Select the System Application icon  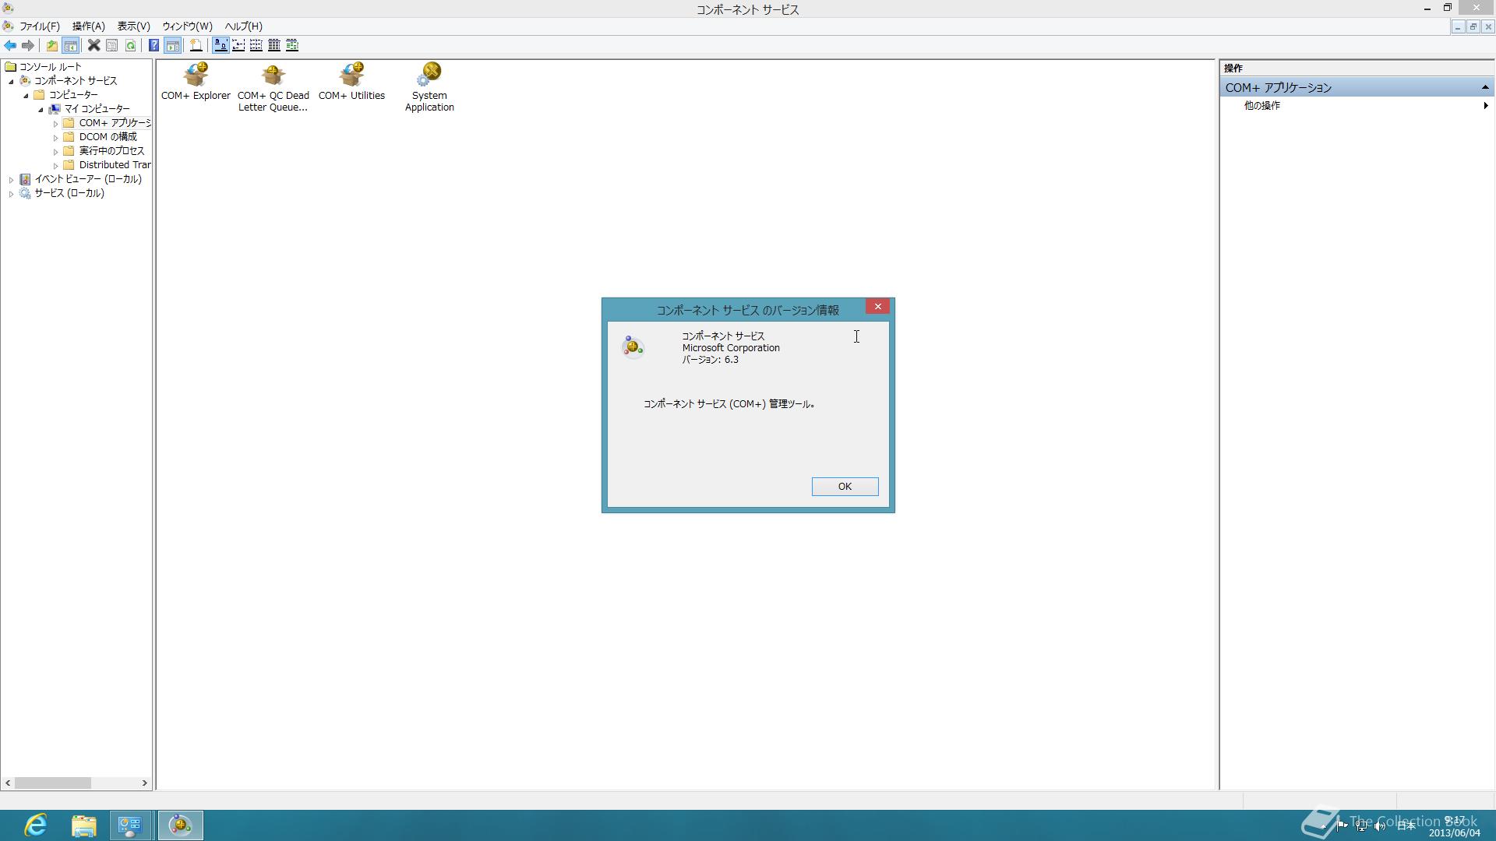pyautogui.click(x=429, y=87)
